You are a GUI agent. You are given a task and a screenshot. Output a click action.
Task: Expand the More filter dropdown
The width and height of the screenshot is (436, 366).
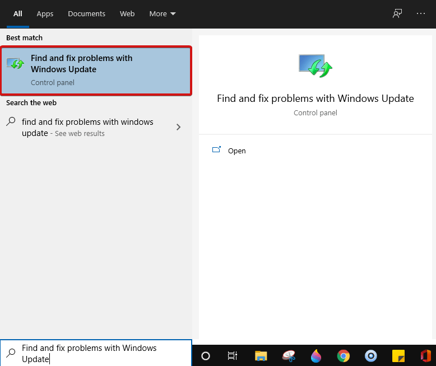(x=163, y=13)
